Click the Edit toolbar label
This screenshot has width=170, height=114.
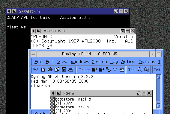(x=157, y=70)
